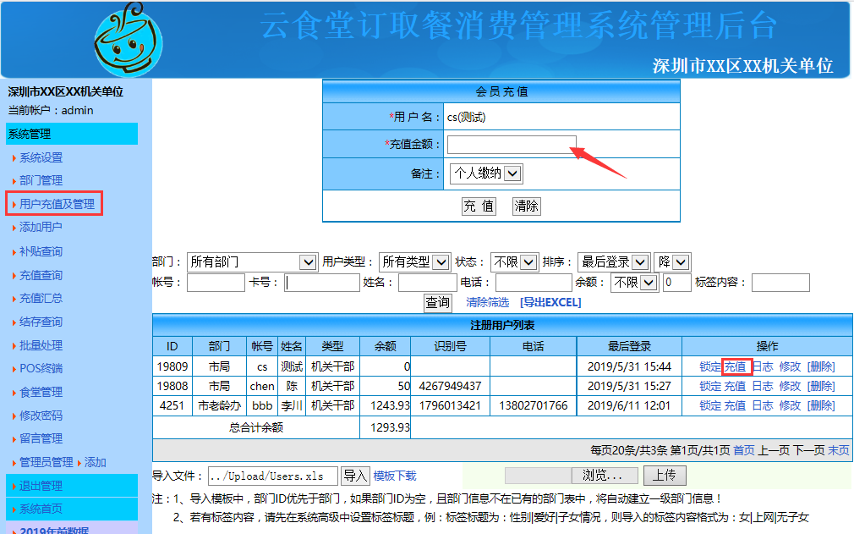Click the 模板下载 link

[395, 476]
